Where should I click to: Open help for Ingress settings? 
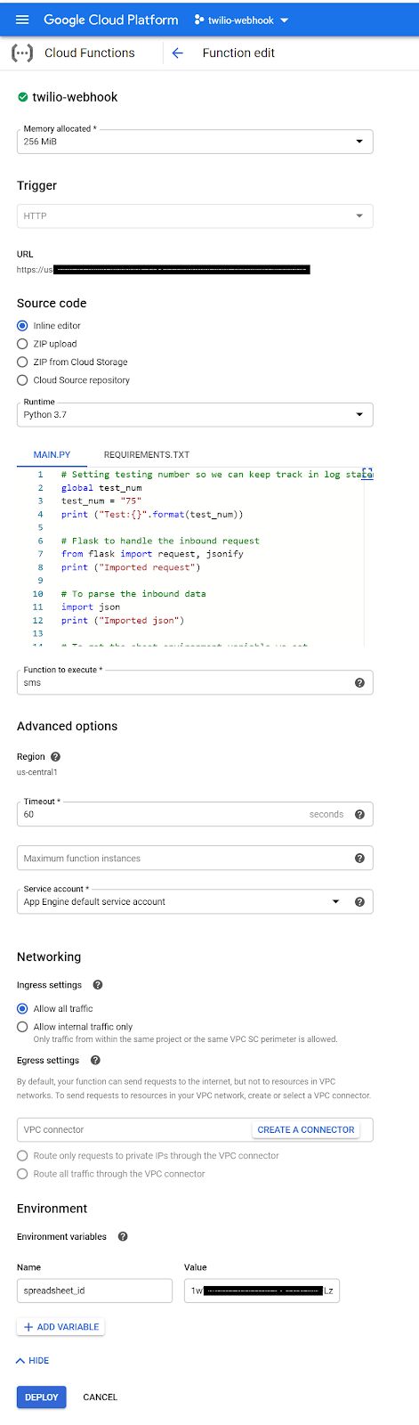98,985
